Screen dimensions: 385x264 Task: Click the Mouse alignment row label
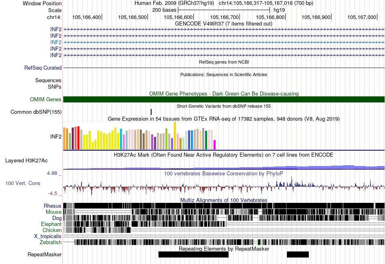click(x=53, y=212)
